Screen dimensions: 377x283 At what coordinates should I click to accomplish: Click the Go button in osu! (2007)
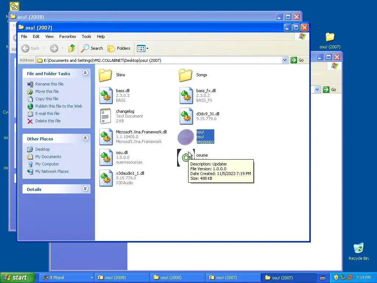(x=297, y=60)
